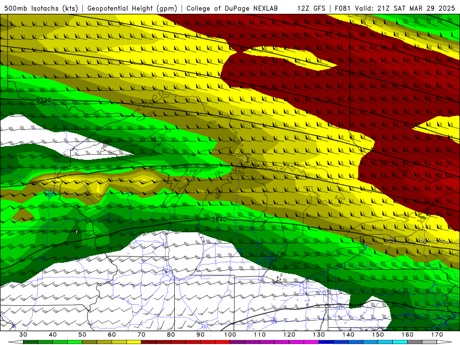The height and width of the screenshot is (345, 460).
Task: Click the legend value 40
Action: click(x=53, y=335)
